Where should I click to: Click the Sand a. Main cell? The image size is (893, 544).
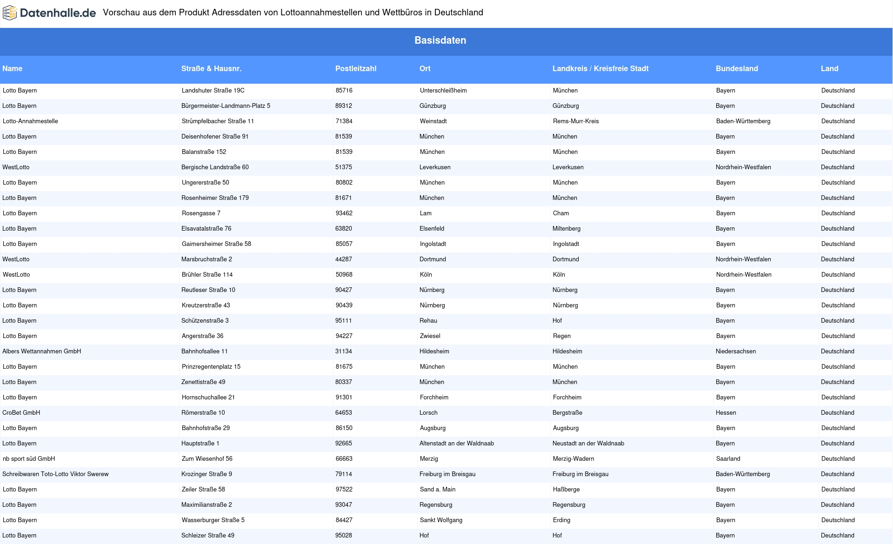[438, 490]
